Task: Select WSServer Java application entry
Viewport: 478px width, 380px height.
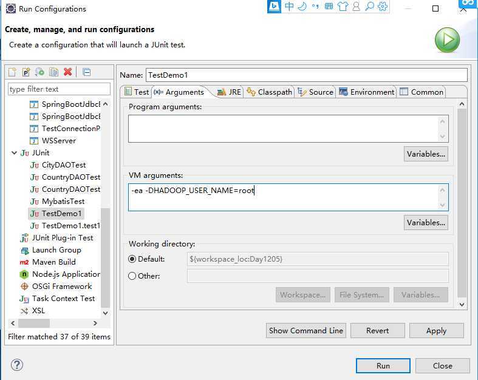Action: [53, 141]
